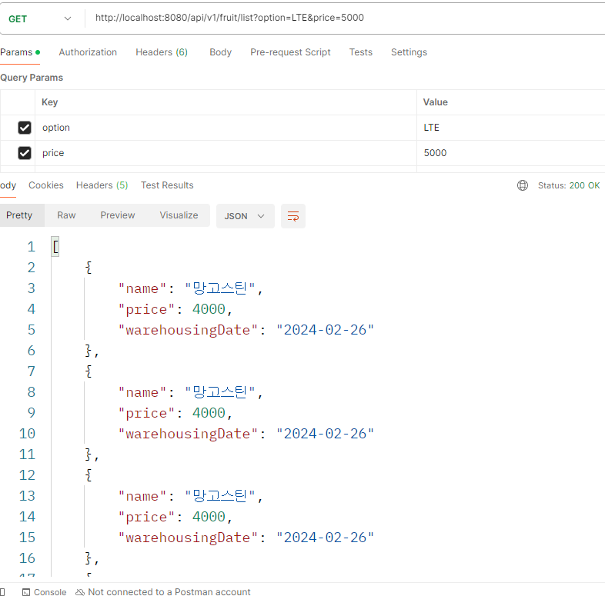Select the Raw view
The image size is (605, 596).
tap(66, 215)
